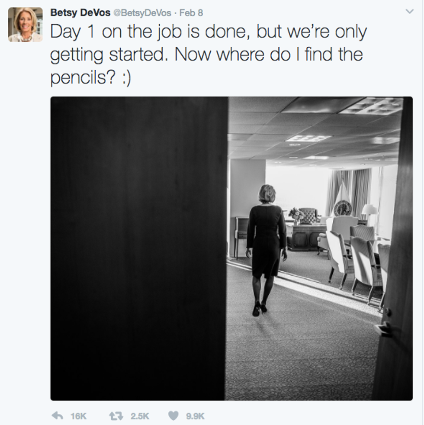Click the @BetsyDeVos handle
This screenshot has height=425, width=424.
pyautogui.click(x=142, y=13)
